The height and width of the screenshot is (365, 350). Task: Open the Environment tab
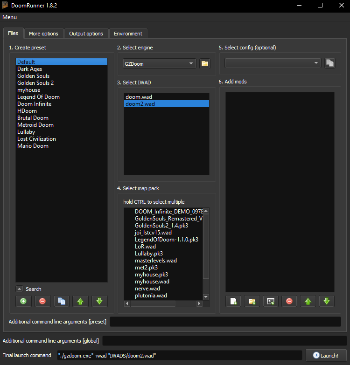pyautogui.click(x=128, y=34)
